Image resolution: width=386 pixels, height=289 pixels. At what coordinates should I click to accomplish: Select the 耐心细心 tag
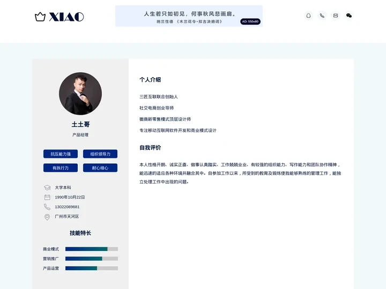[100, 168]
